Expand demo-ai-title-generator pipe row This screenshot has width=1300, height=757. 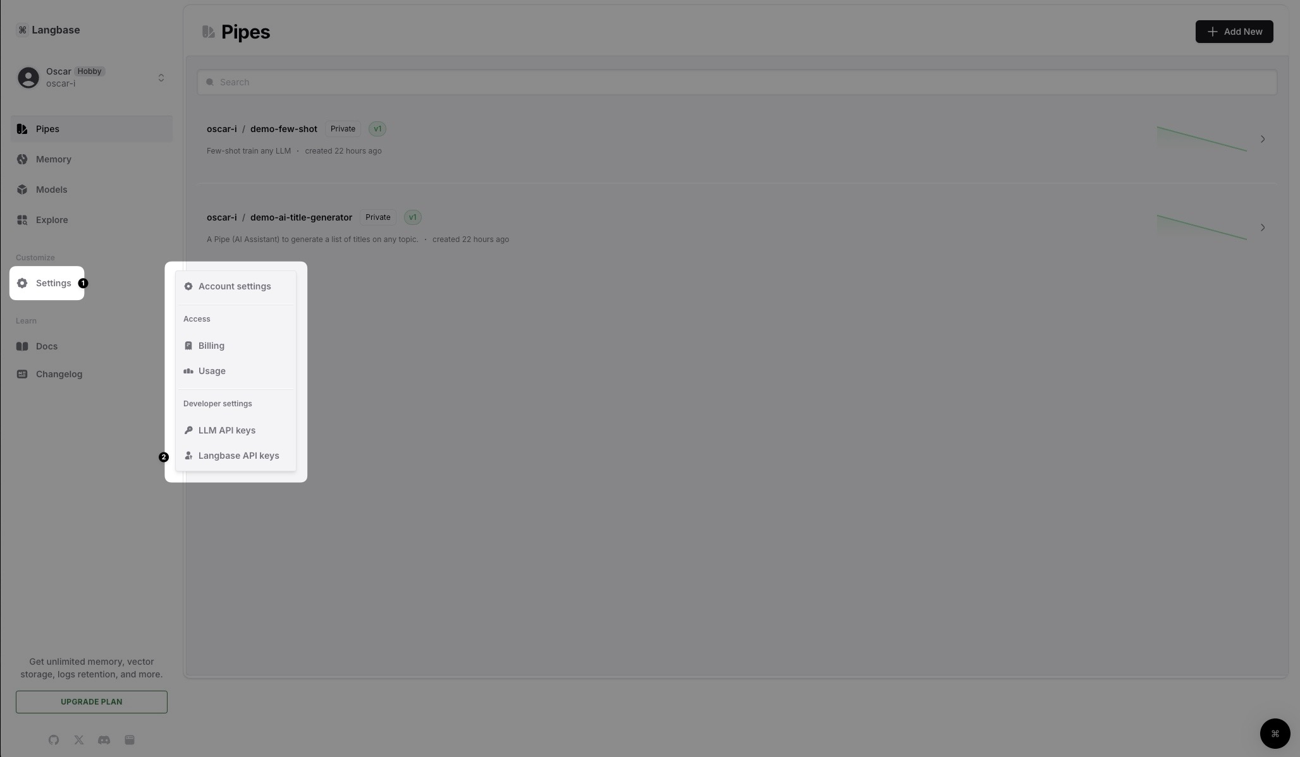coord(1262,228)
